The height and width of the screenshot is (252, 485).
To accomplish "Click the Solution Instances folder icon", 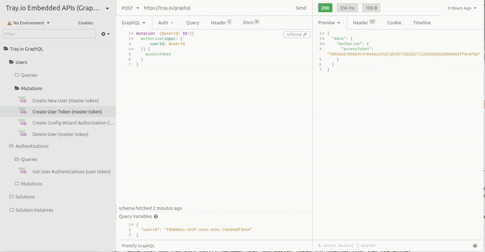I will (11, 210).
